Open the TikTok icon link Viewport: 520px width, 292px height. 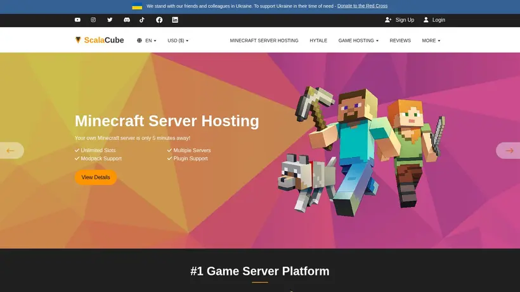pyautogui.click(x=142, y=20)
